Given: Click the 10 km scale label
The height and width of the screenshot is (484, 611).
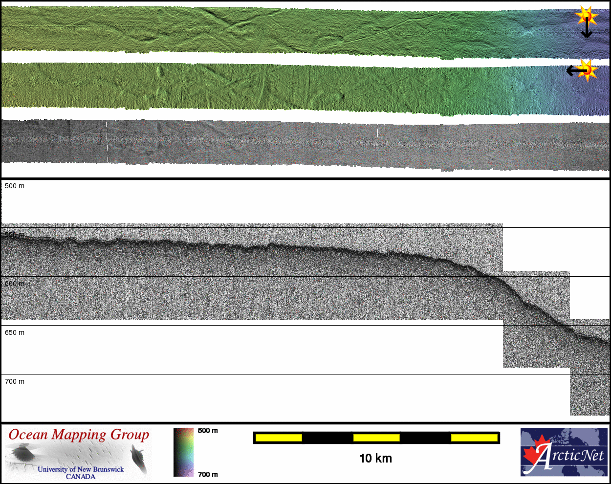Looking at the screenshot, I should click(x=375, y=458).
